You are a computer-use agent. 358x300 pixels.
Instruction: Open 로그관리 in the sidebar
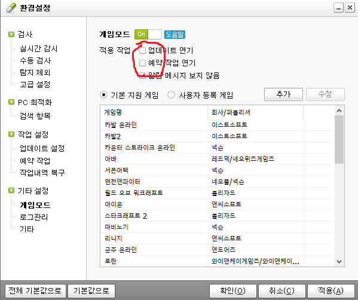[x=34, y=217]
